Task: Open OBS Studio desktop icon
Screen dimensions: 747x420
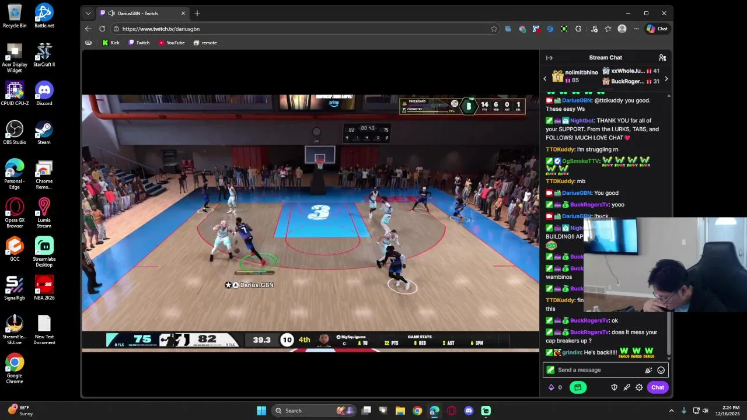Action: click(x=15, y=132)
